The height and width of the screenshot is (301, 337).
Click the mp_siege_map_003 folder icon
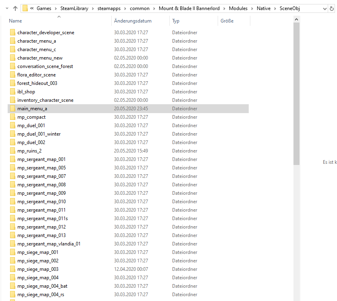coord(12,269)
